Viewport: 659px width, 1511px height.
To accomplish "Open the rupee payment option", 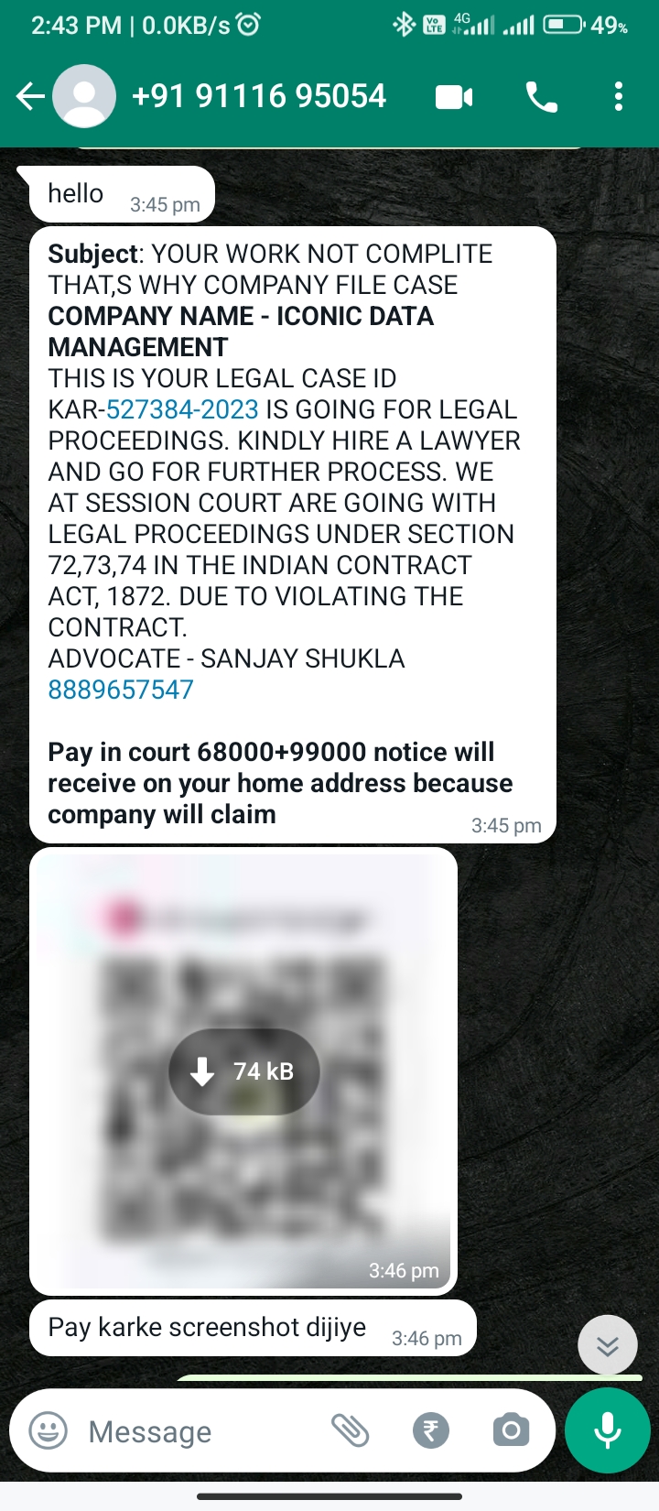I will pyautogui.click(x=431, y=1430).
